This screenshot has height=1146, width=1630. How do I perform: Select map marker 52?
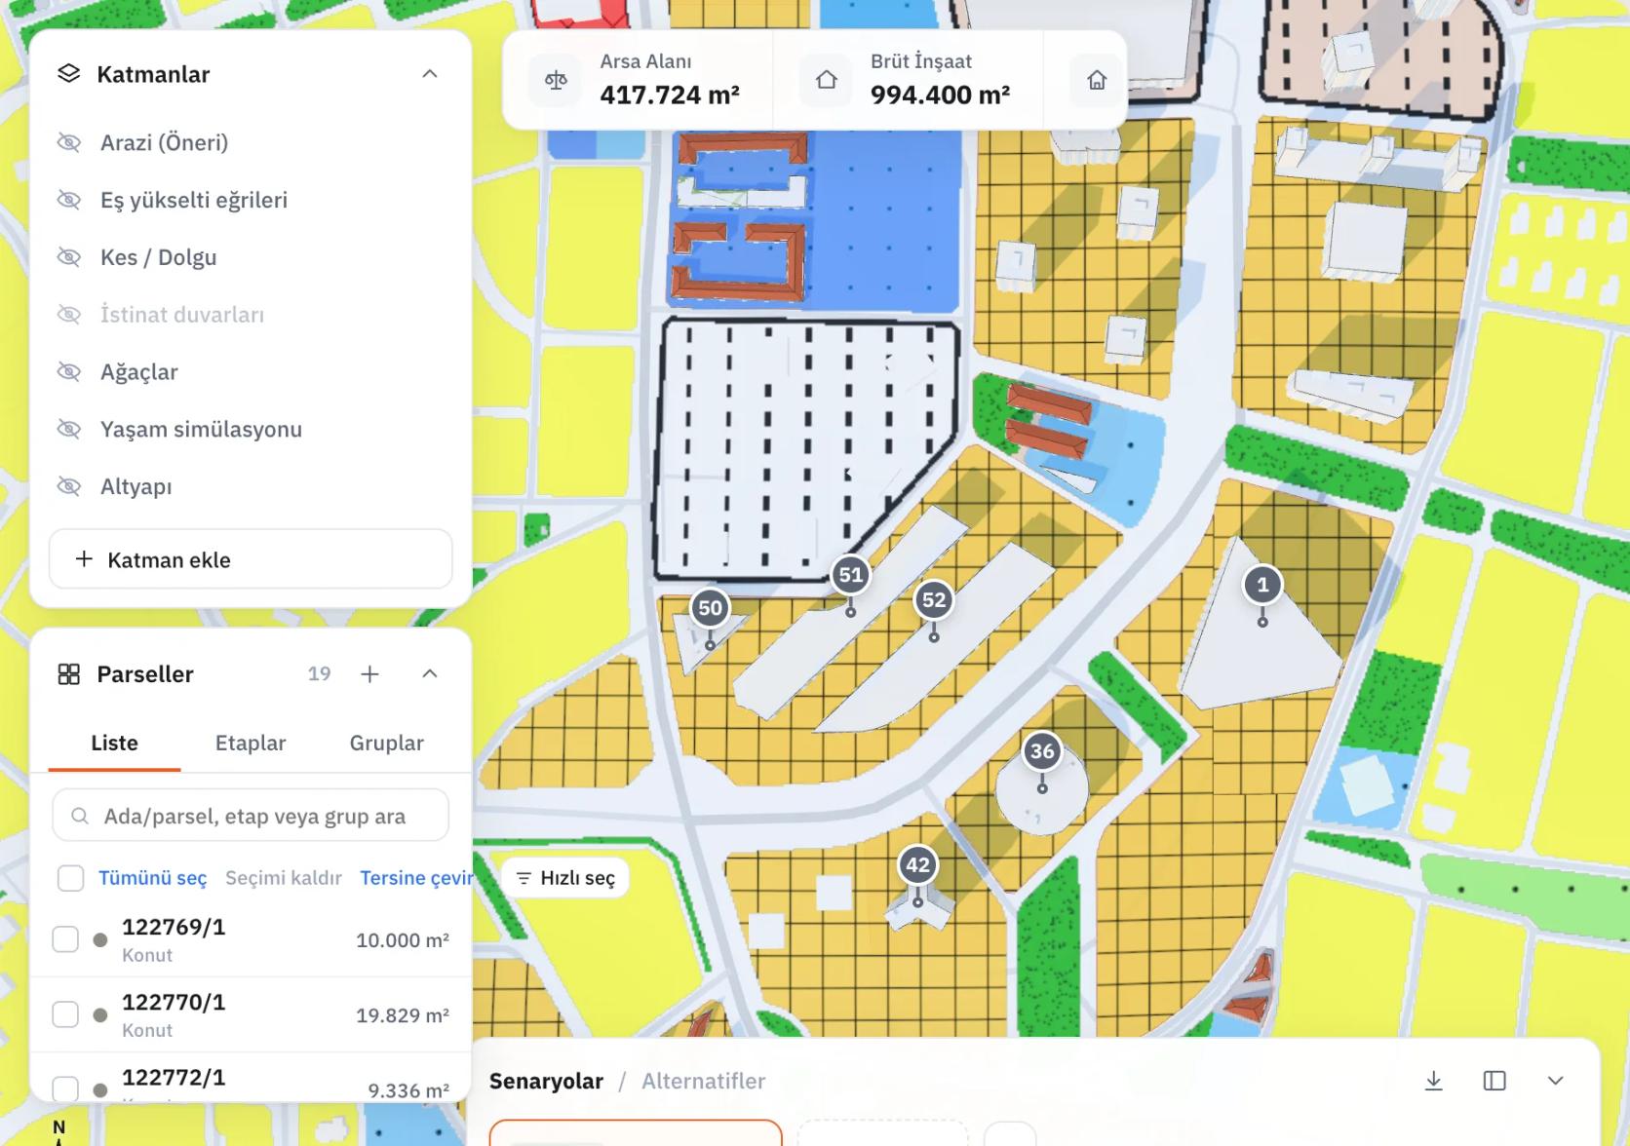[x=934, y=600]
